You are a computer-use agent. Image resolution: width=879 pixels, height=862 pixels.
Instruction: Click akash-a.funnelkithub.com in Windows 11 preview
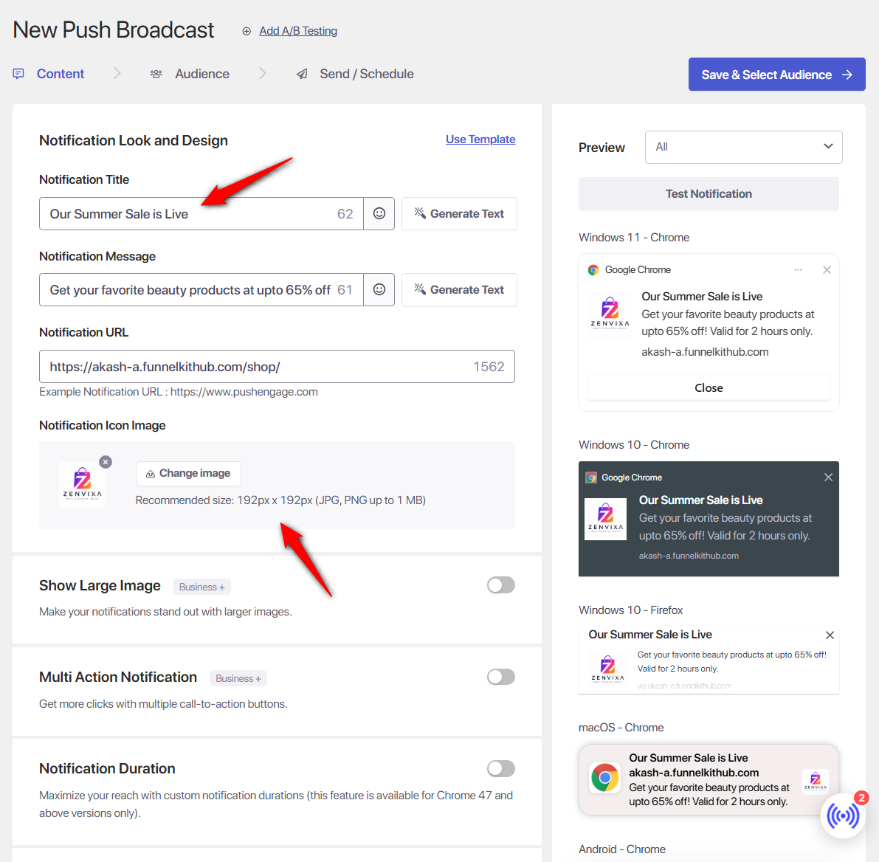(705, 352)
